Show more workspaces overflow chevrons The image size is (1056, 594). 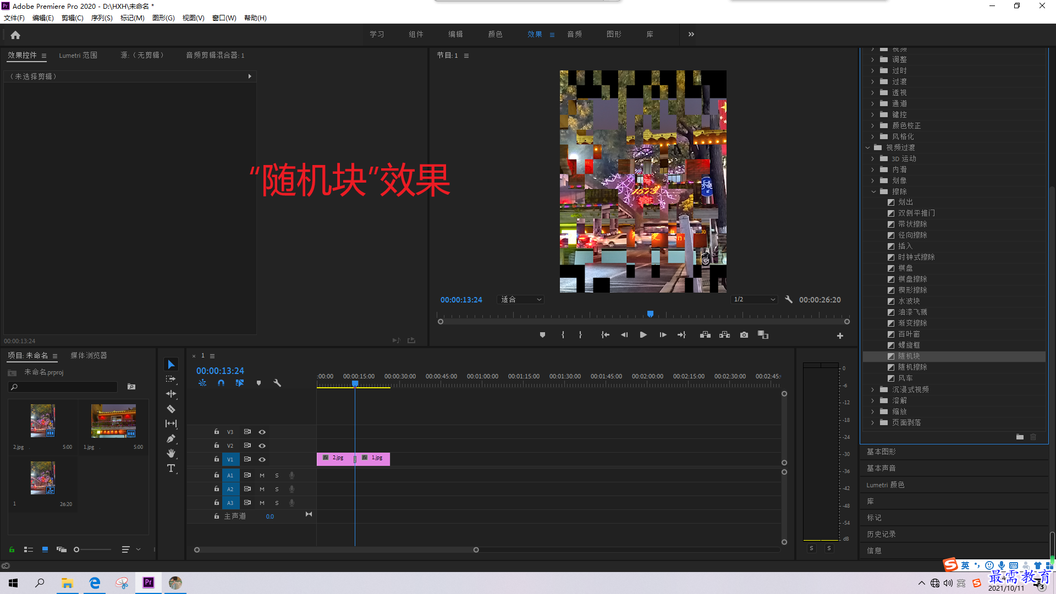(x=691, y=34)
